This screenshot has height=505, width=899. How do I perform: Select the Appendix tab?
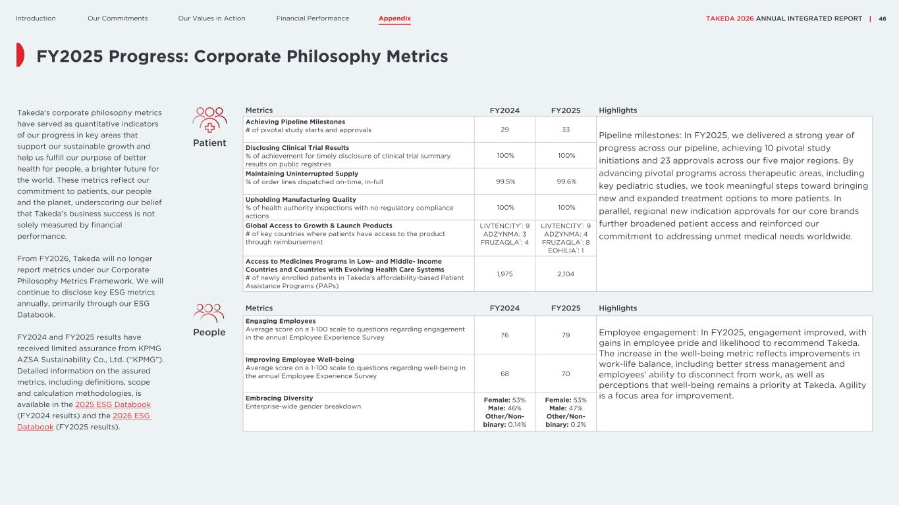click(x=395, y=18)
